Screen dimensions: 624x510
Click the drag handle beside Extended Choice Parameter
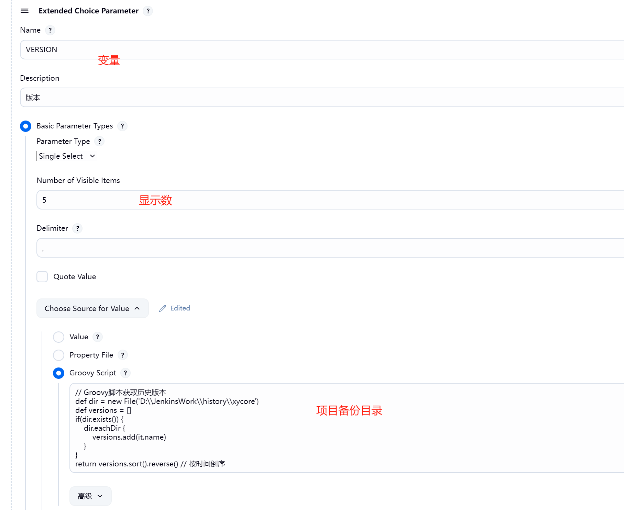[24, 11]
